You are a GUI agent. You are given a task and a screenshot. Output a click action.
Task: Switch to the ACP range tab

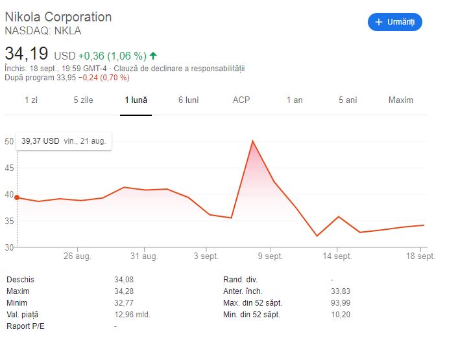(x=241, y=100)
